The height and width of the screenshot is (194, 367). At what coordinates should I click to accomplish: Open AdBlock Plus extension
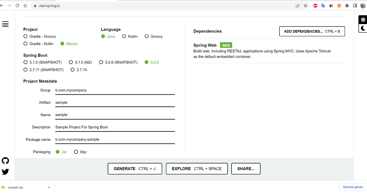(315, 5)
